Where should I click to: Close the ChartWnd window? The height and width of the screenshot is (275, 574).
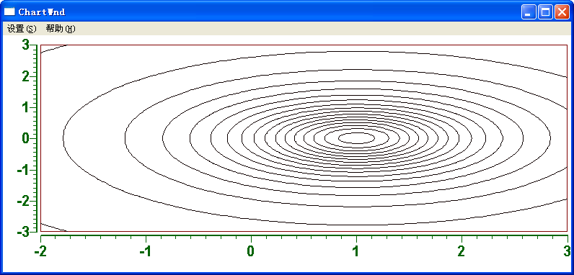[562, 12]
